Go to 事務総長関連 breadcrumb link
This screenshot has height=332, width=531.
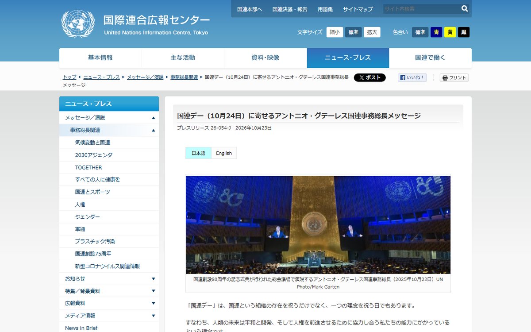(184, 77)
